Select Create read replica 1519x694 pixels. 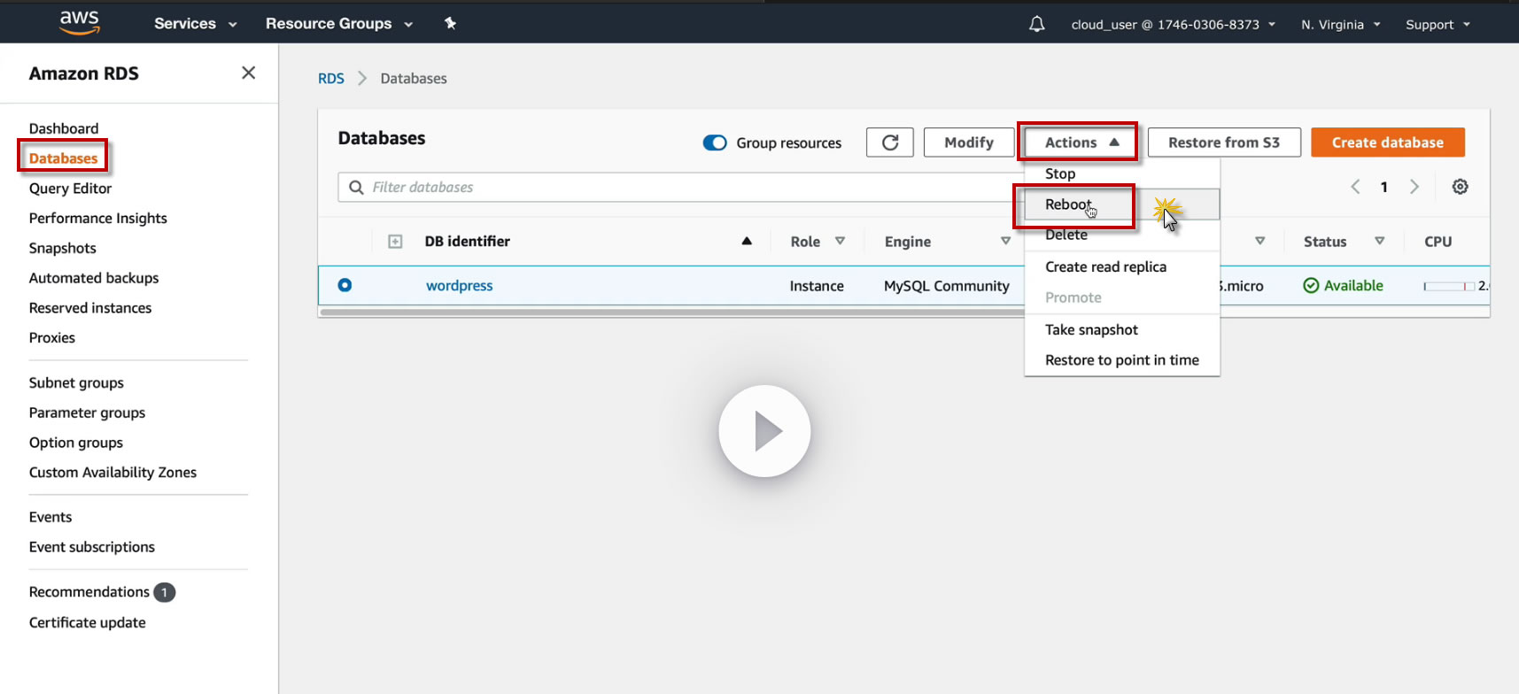1122,266
